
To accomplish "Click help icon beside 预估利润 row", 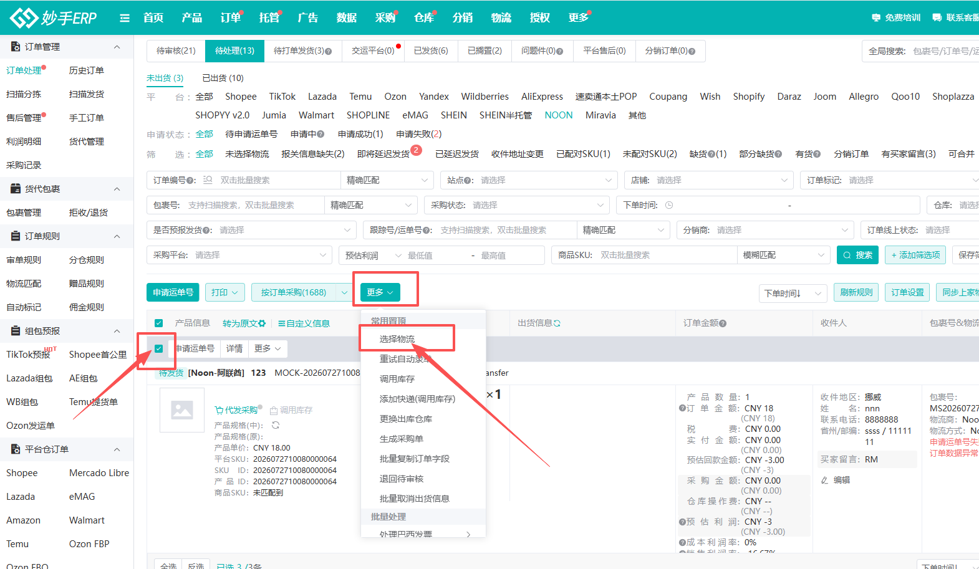I will (682, 522).
